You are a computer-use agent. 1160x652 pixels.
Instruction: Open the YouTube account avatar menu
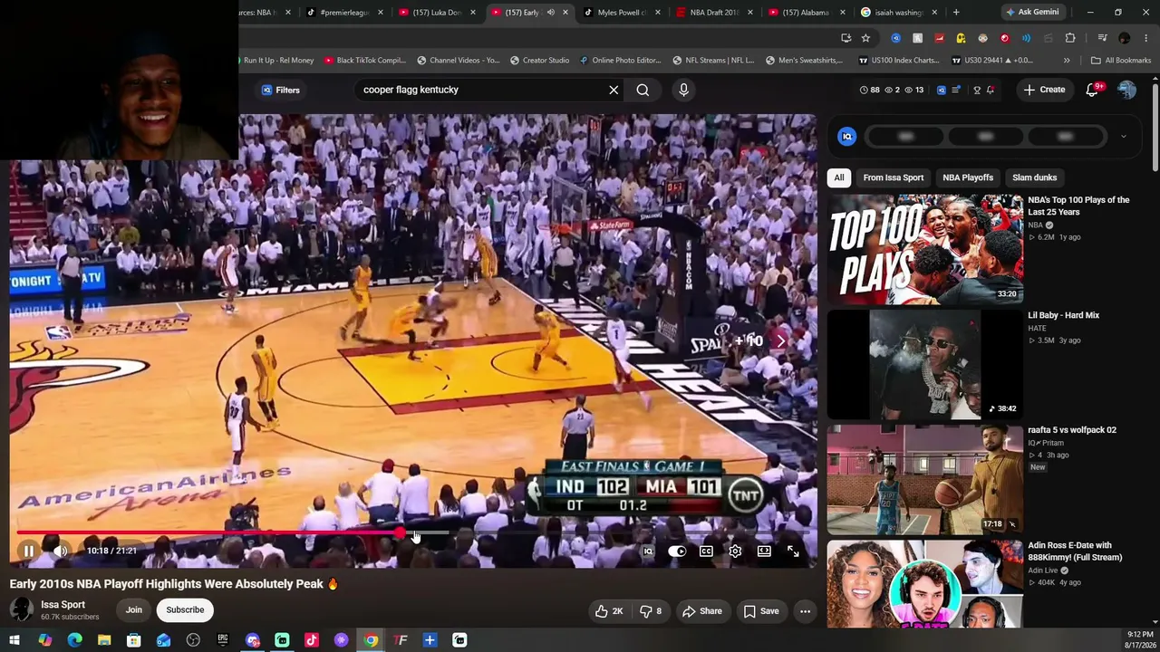(x=1126, y=90)
